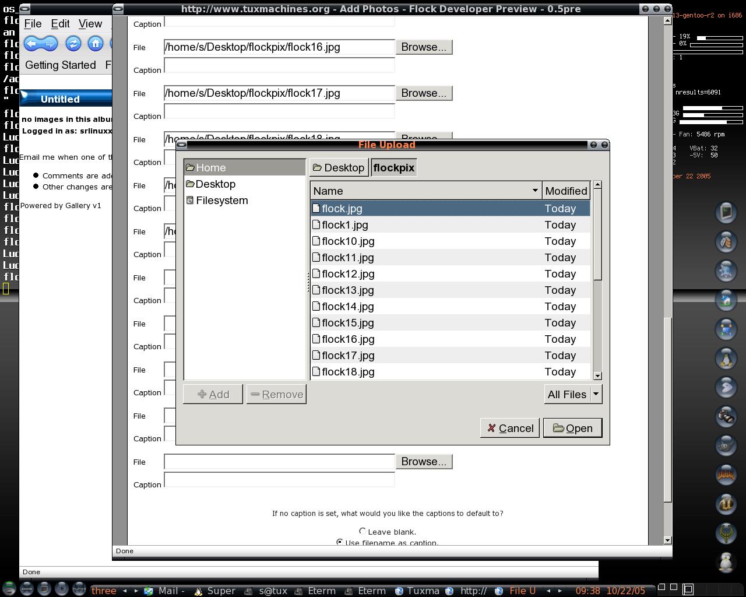Click the file list vertical scrollbar thumb
The image size is (746, 597).
pyautogui.click(x=597, y=234)
